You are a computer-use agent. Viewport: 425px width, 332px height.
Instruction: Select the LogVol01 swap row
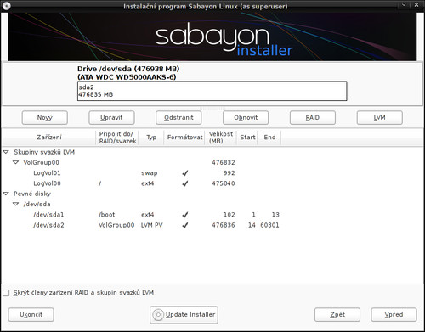click(x=212, y=173)
